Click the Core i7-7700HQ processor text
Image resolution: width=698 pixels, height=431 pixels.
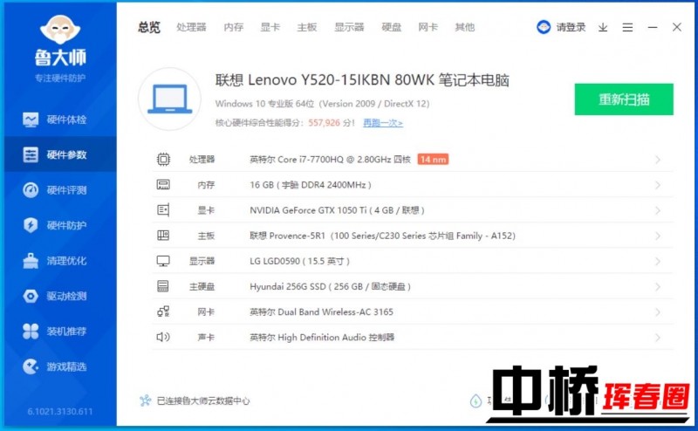point(331,160)
